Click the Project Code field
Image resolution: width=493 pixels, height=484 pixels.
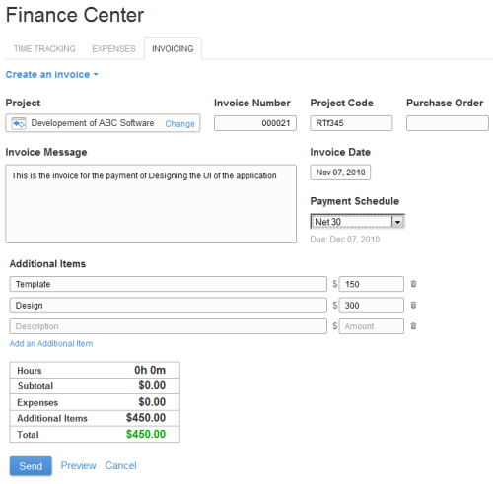(351, 123)
